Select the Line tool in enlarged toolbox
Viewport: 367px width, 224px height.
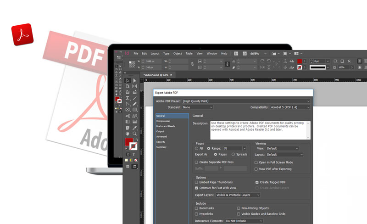(x=134, y=98)
